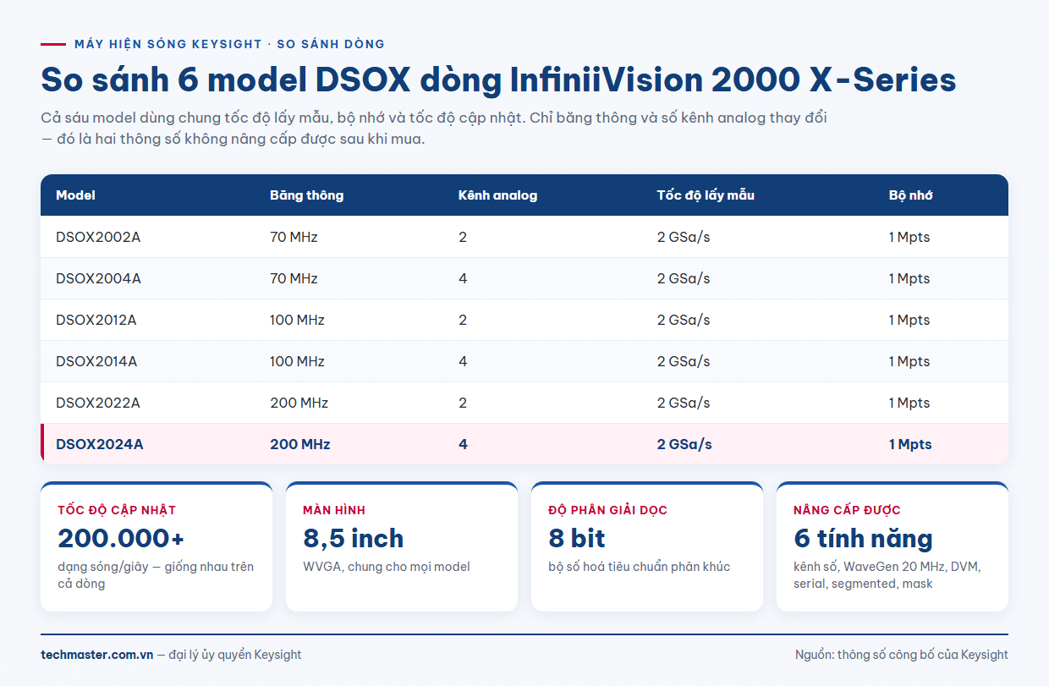
Task: Click the "8,5 inch" value
Action: point(354,538)
